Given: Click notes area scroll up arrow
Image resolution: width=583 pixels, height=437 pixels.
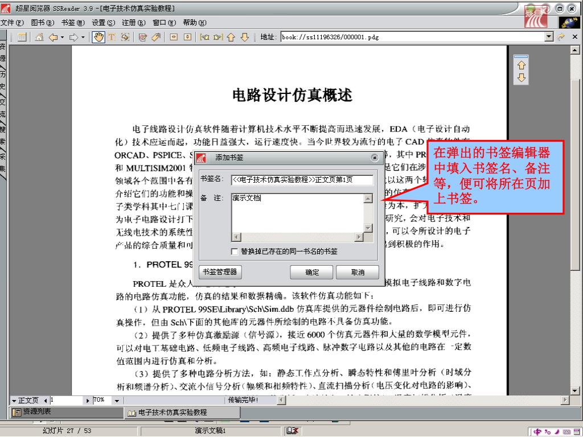Looking at the screenshot, I should [x=368, y=199].
